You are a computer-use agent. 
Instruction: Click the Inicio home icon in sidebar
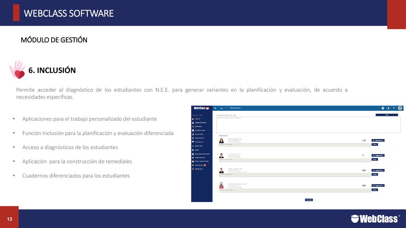[193, 119]
